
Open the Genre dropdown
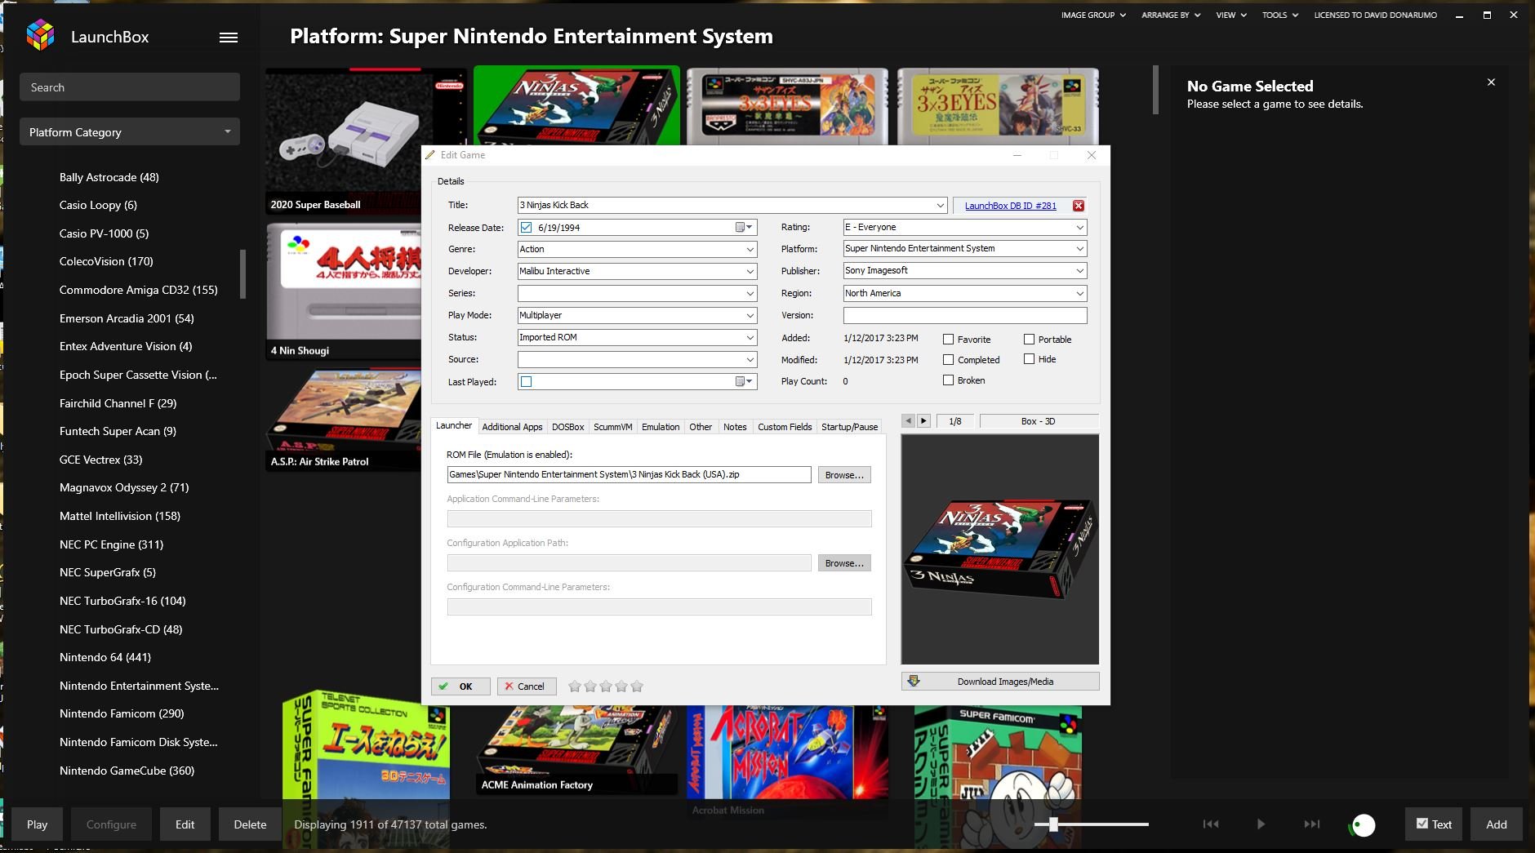coord(750,249)
